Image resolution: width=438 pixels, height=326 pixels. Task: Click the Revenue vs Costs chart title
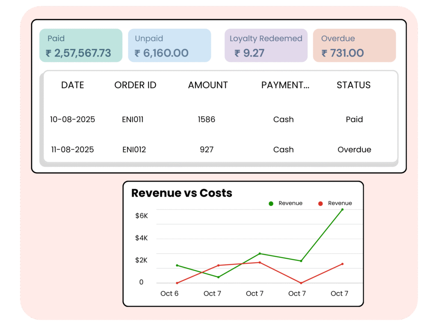(x=182, y=193)
